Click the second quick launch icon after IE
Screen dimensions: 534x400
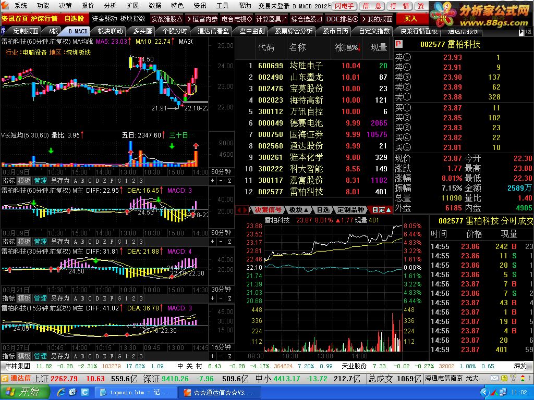72,392
